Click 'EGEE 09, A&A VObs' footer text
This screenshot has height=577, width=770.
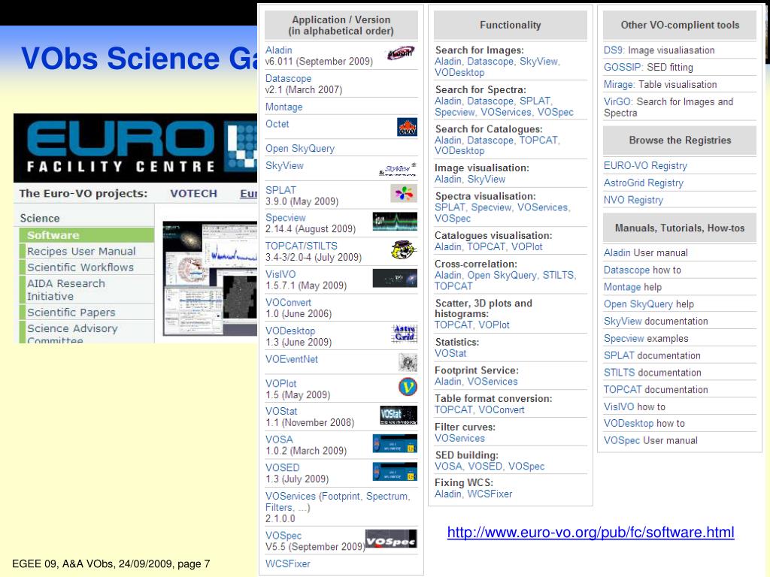pyautogui.click(x=111, y=563)
